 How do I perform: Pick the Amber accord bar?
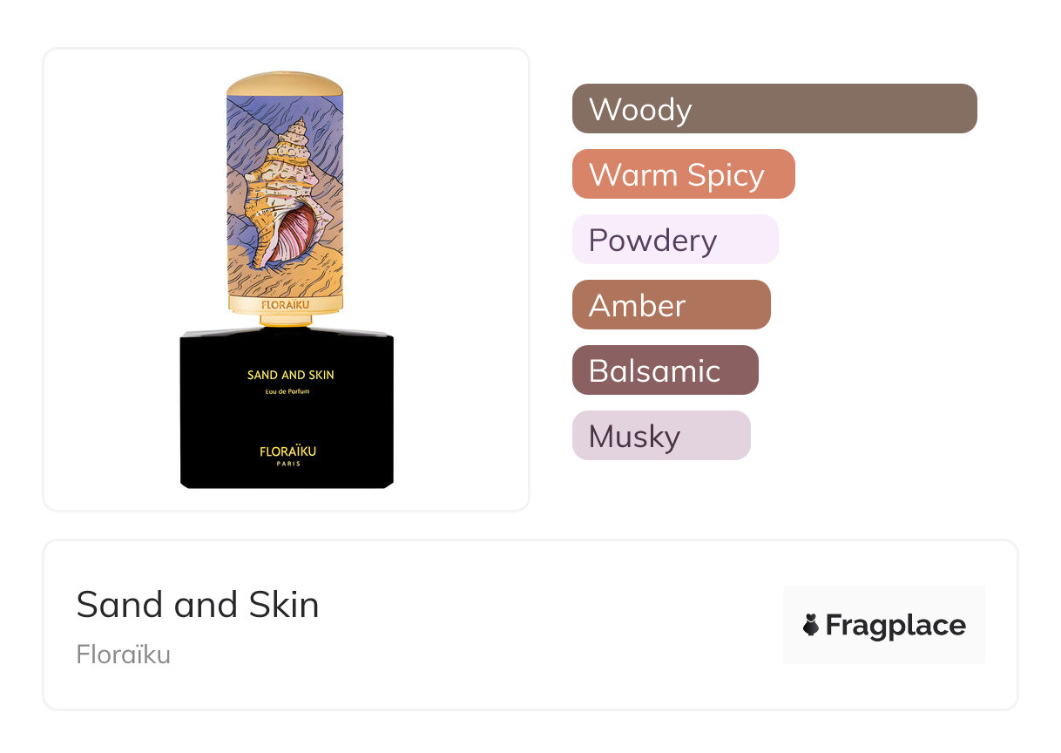[x=671, y=305]
